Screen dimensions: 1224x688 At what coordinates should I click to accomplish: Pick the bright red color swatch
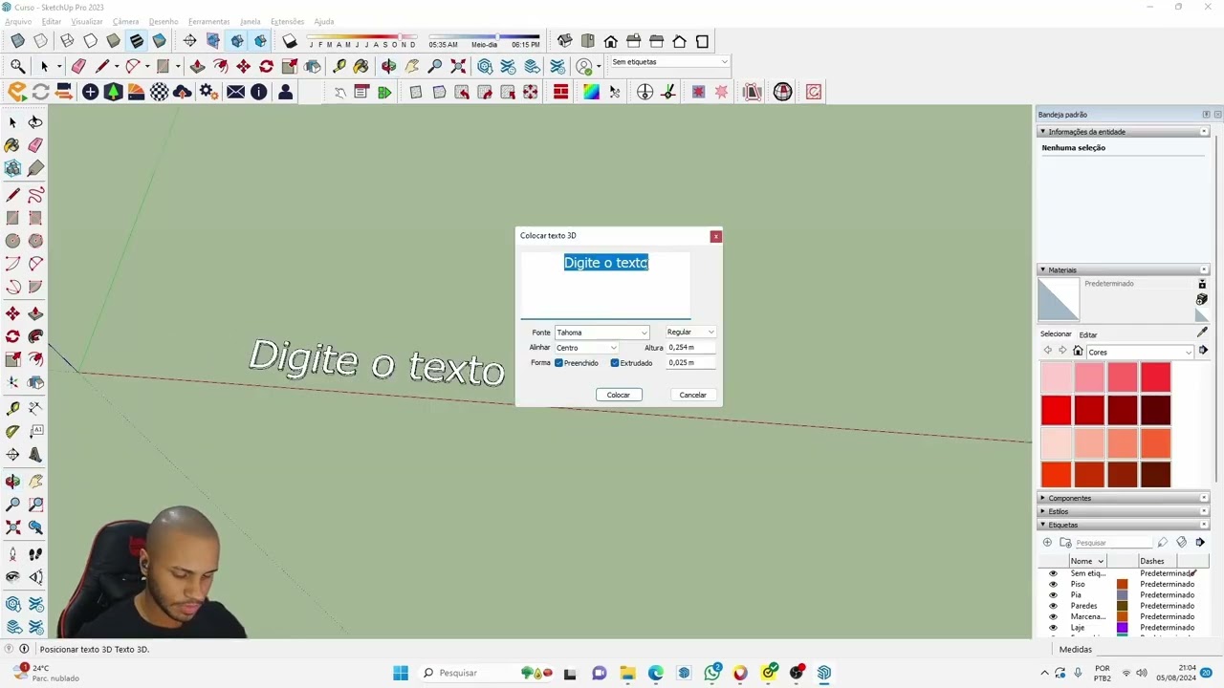click(x=1056, y=410)
